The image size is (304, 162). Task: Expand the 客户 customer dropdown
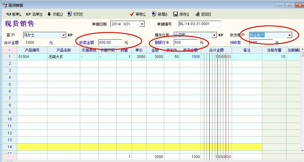64,35
